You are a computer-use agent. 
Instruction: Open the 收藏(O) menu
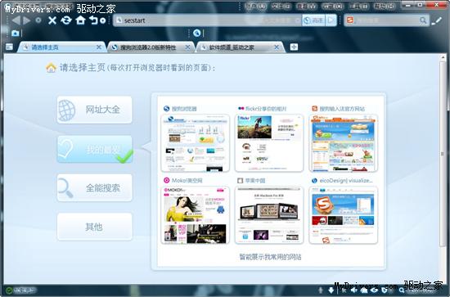pos(332,6)
